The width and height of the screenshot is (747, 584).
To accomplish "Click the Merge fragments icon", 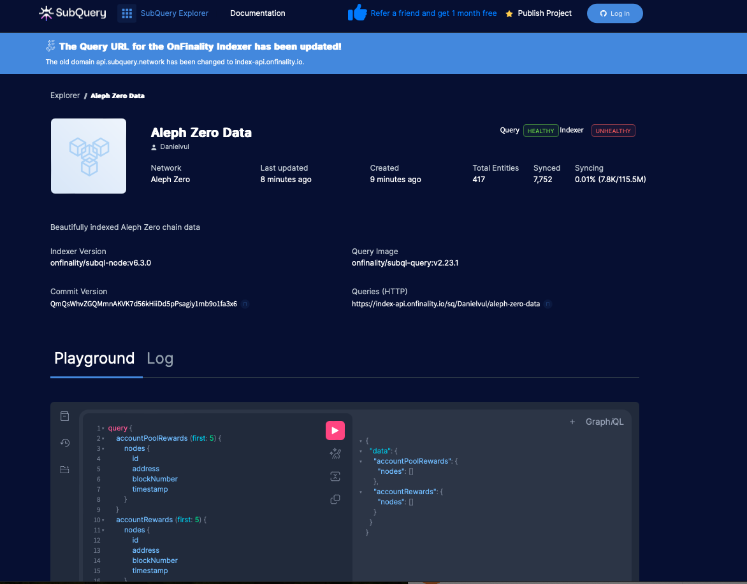I will [x=335, y=476].
